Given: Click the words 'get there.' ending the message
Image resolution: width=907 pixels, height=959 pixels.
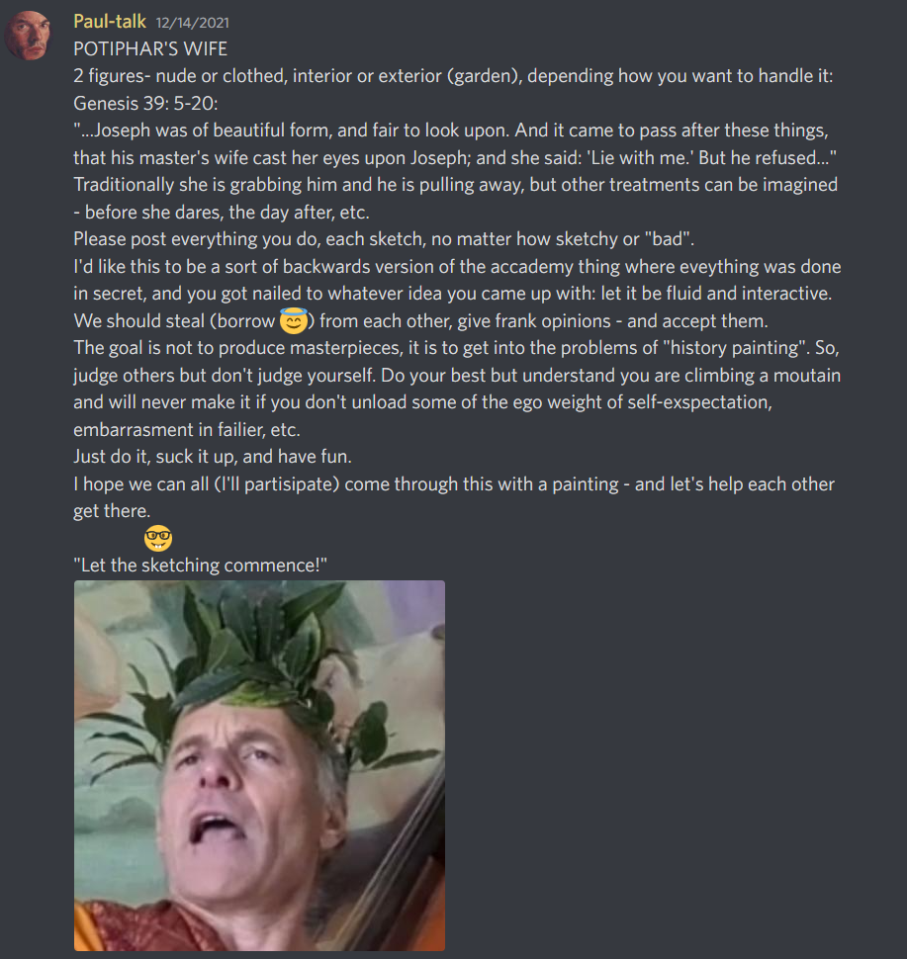Looking at the screenshot, I should (112, 511).
